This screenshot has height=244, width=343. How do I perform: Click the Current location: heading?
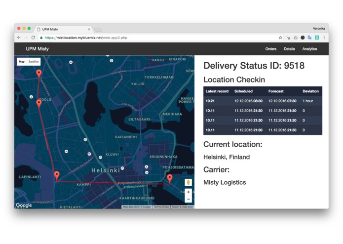(233, 144)
